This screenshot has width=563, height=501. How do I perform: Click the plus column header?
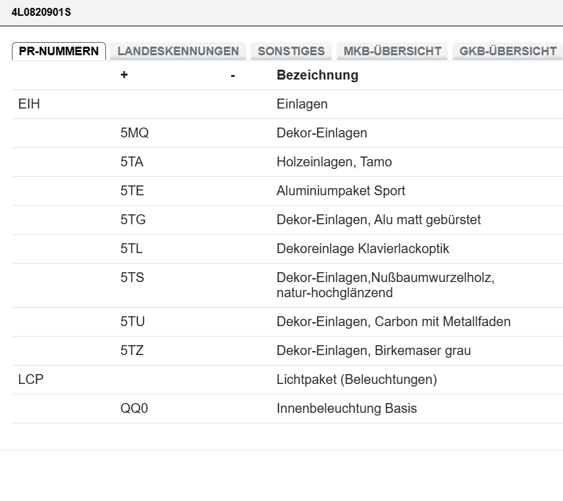click(x=124, y=75)
